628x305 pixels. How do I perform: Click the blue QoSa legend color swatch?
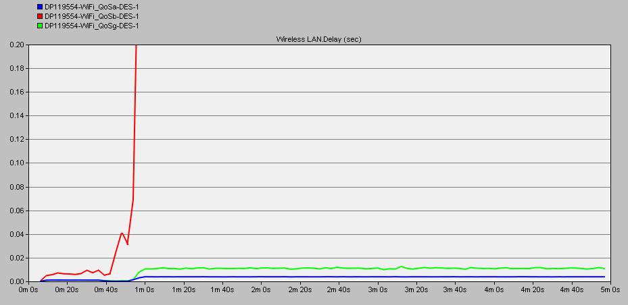[40, 7]
